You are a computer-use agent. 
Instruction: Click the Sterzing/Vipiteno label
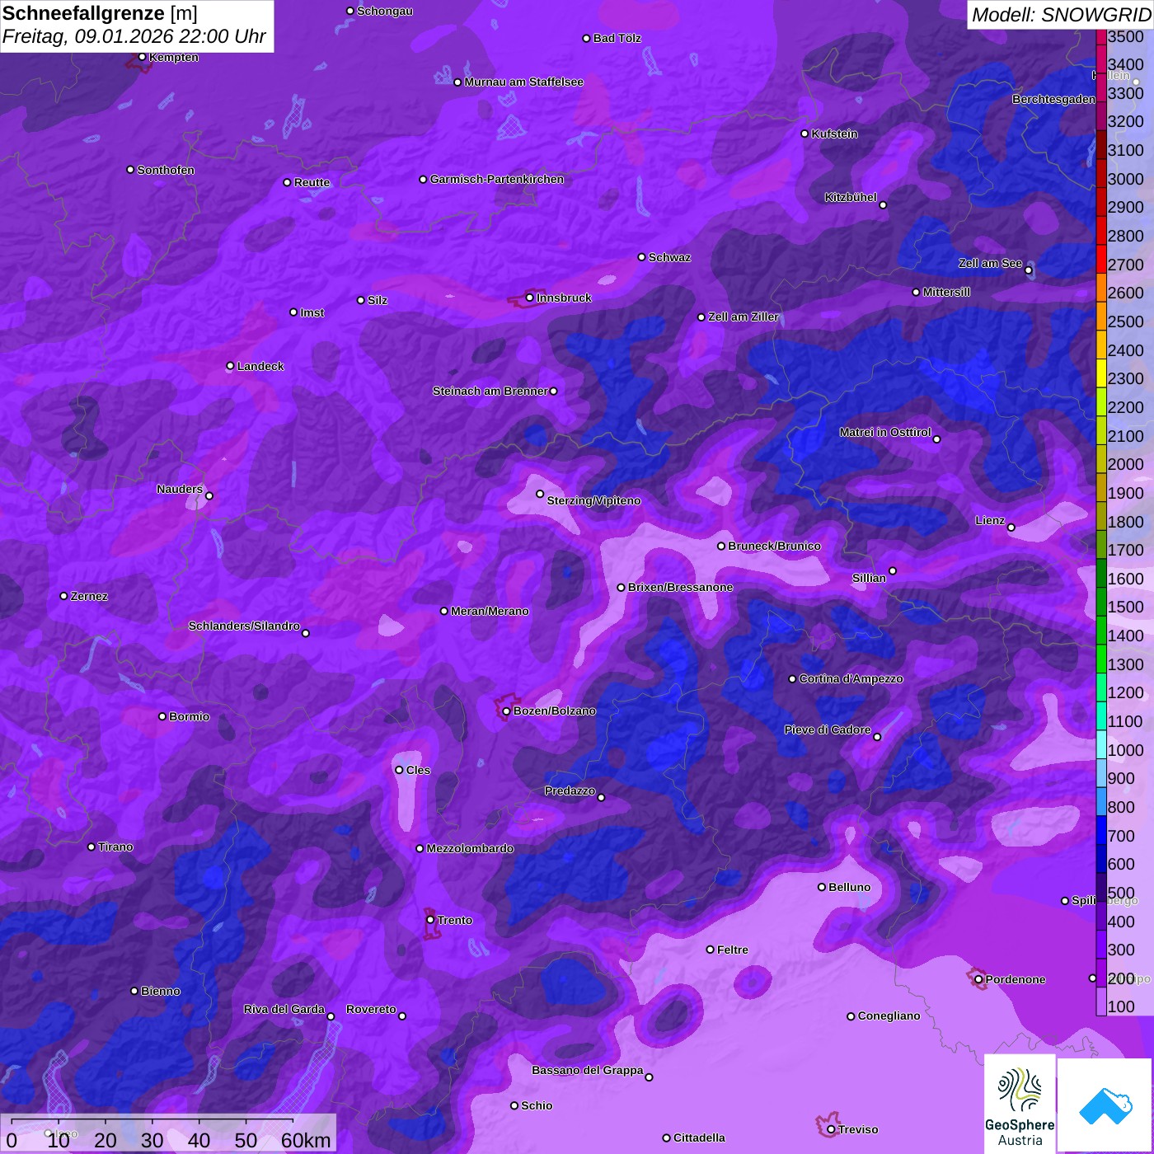tap(593, 500)
